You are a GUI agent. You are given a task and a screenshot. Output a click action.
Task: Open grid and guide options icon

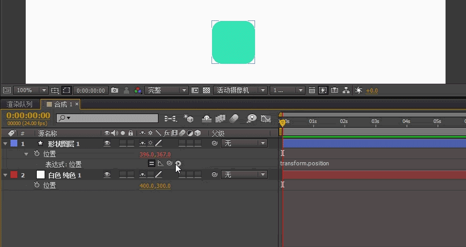(55, 90)
